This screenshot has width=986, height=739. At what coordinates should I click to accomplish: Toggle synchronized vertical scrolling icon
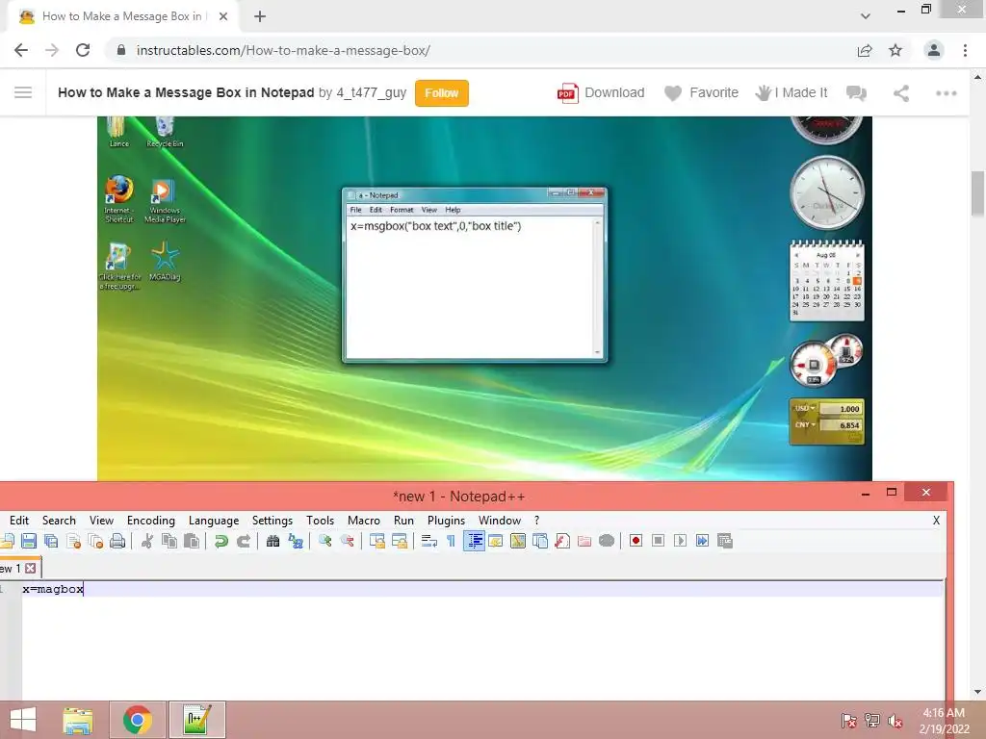[x=377, y=541]
